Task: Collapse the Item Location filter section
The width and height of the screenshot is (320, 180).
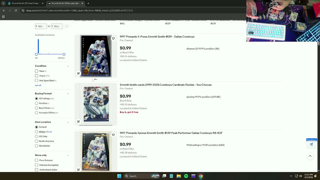Action: [68, 122]
